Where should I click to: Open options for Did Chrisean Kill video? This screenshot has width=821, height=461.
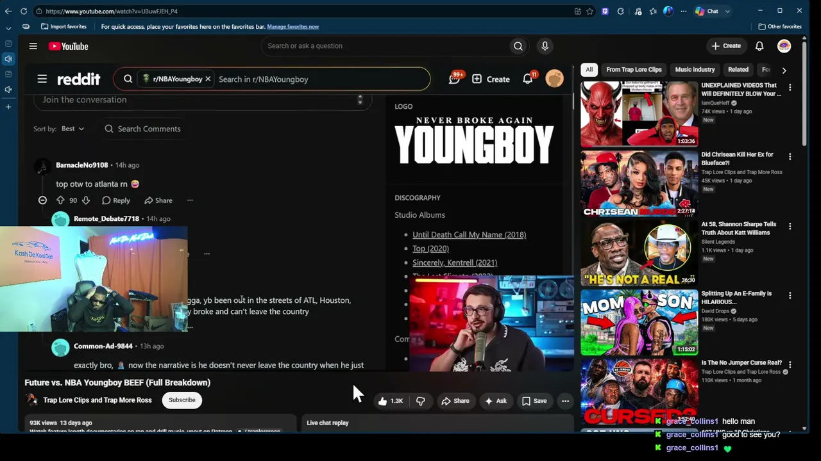790,157
